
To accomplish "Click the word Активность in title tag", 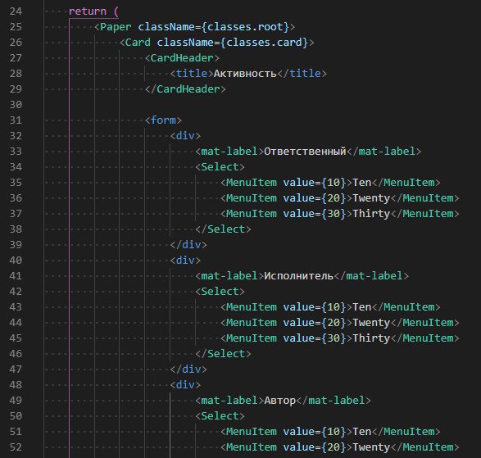I will (245, 74).
